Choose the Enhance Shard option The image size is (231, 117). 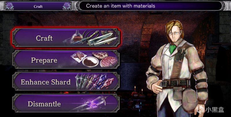coord(66,82)
